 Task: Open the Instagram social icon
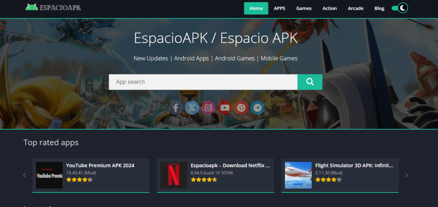coord(208,108)
